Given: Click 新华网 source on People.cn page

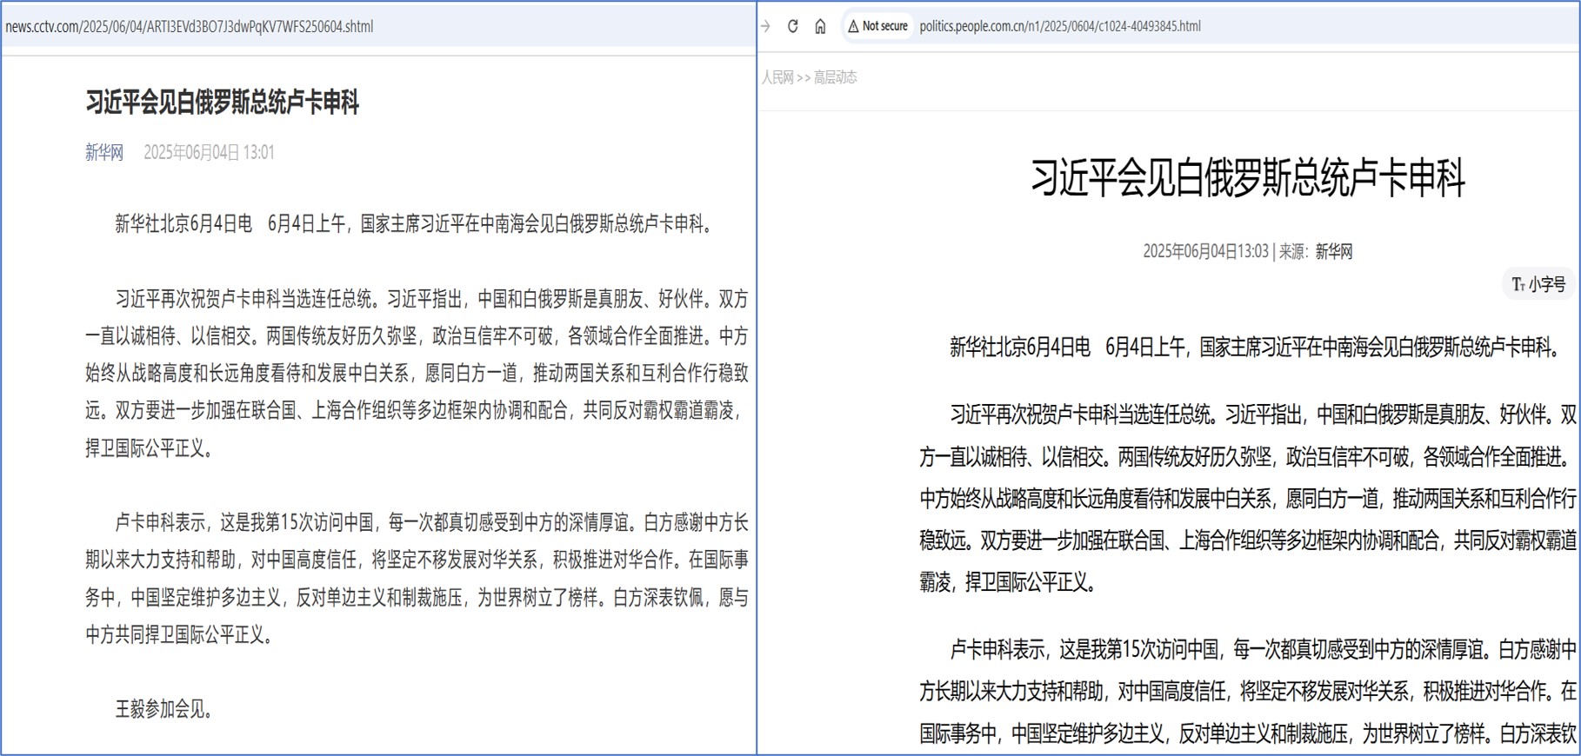Looking at the screenshot, I should click(1333, 252).
